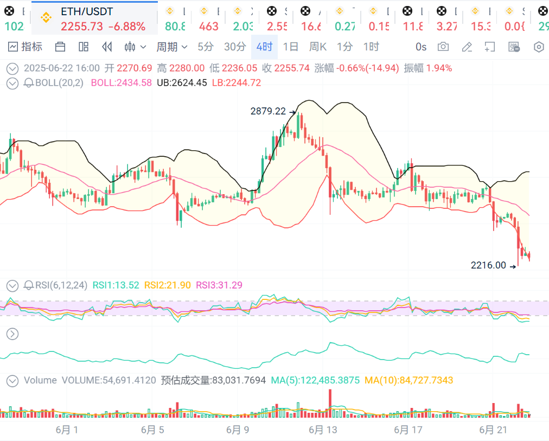
Task: Open the ticker tab showing 2.55
Action: [x=277, y=18]
